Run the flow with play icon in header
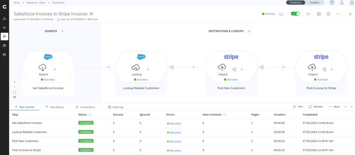The height and width of the screenshot is (155, 355). [308, 14]
